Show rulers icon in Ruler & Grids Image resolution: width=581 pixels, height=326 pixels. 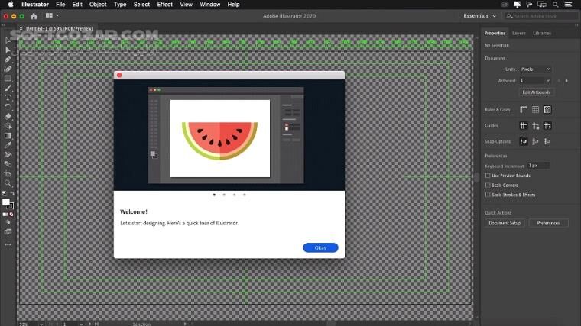tap(523, 109)
